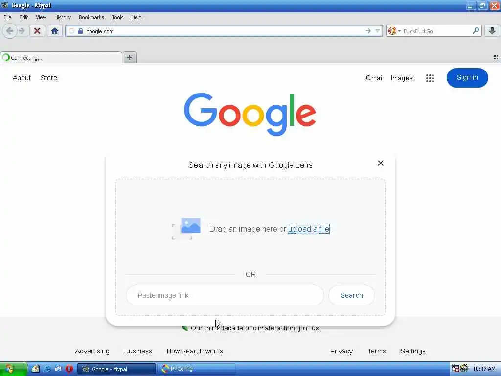Open the Terms footer link
The width and height of the screenshot is (501, 376).
coord(377,351)
